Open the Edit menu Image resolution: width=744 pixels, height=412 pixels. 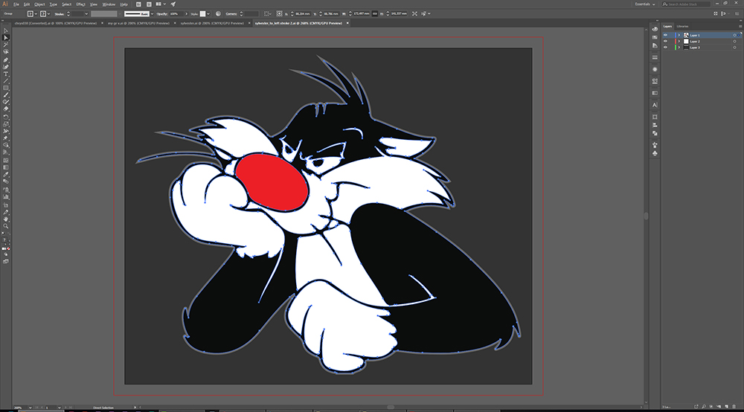(27, 4)
